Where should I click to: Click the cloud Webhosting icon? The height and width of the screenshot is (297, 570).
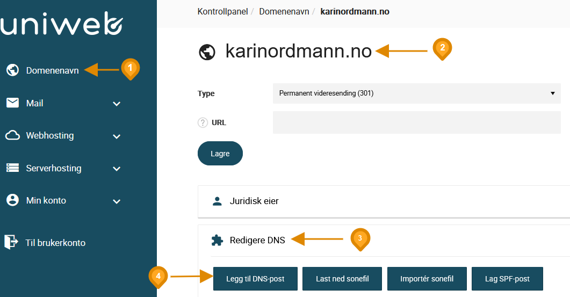pos(13,135)
